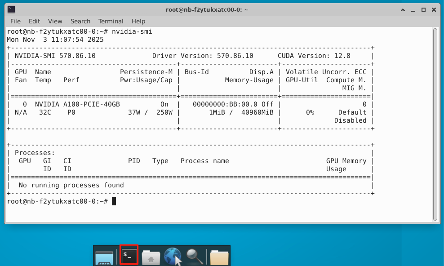Open the Help menu
Image resolution: width=444 pixels, height=266 pixels.
[x=138, y=21]
